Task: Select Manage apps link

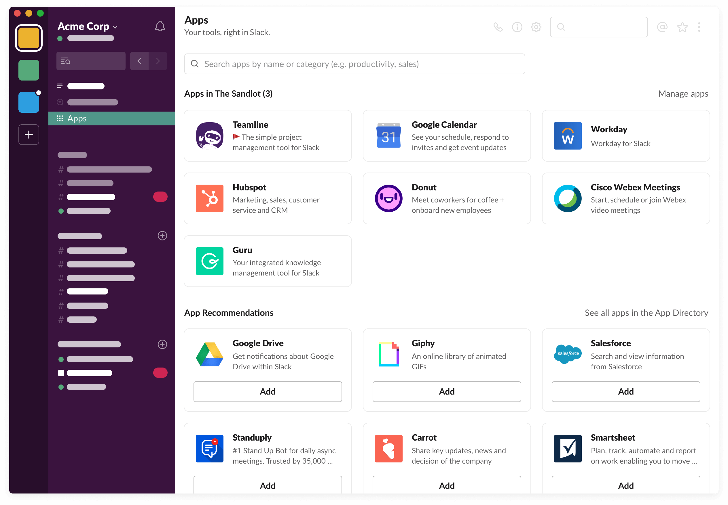Action: tap(682, 93)
